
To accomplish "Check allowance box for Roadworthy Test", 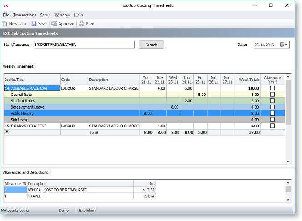I will click(x=272, y=126).
